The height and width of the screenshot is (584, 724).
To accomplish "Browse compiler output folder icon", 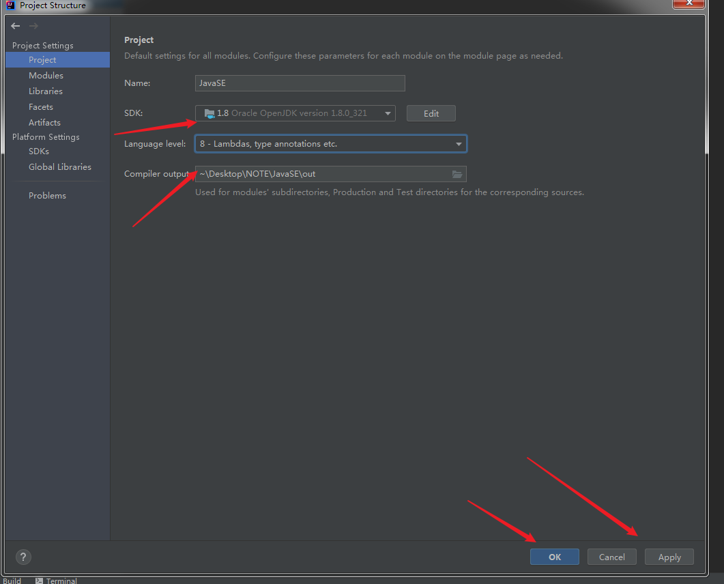I will pyautogui.click(x=457, y=174).
